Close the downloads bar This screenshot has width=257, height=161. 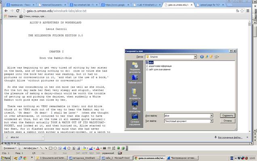click(x=247, y=137)
